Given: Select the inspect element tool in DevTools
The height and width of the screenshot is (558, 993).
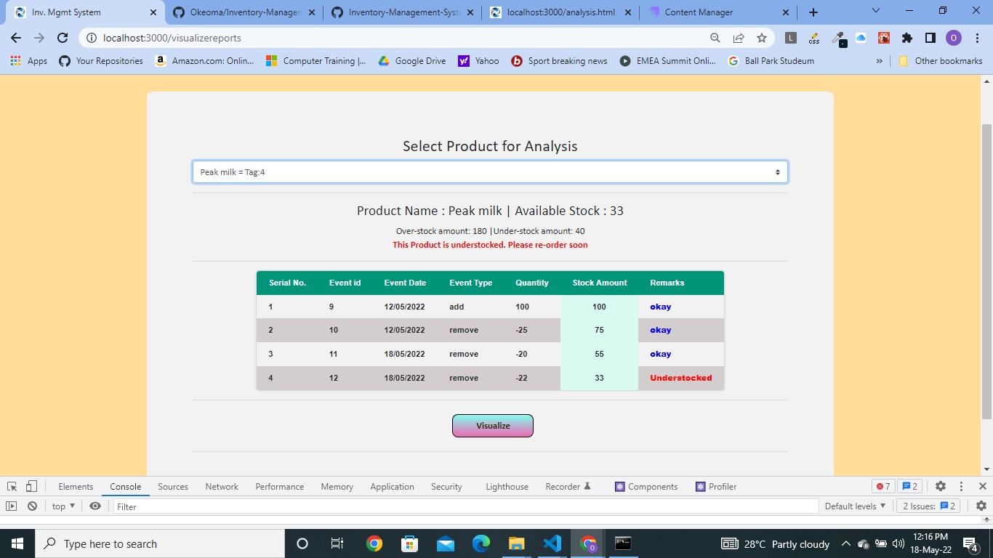Looking at the screenshot, I should [12, 486].
